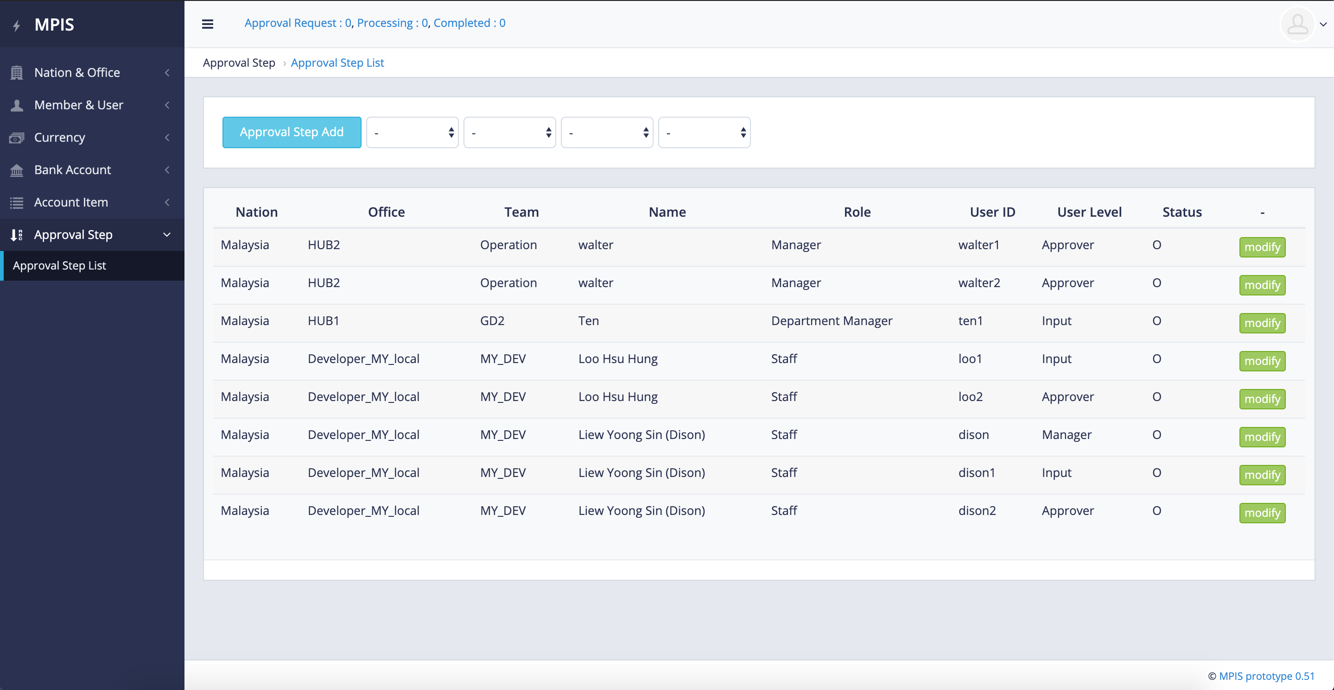
Task: Open the user account dropdown arrow
Action: click(x=1322, y=24)
